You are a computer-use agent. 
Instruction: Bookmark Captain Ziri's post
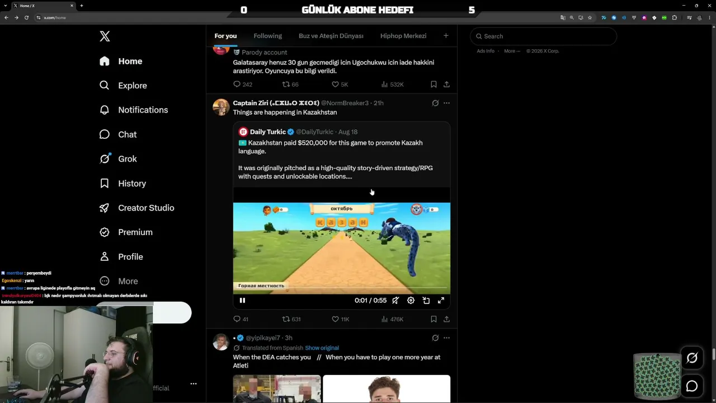[434, 319]
